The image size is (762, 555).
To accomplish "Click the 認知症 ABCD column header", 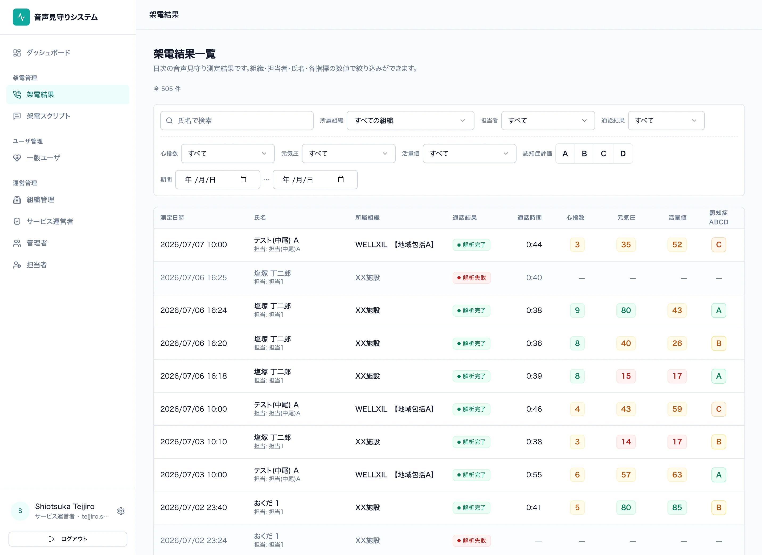I will point(719,218).
